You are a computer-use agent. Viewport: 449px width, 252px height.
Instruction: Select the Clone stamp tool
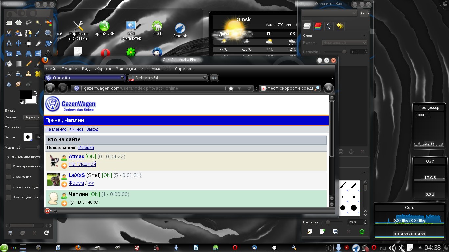(29, 73)
